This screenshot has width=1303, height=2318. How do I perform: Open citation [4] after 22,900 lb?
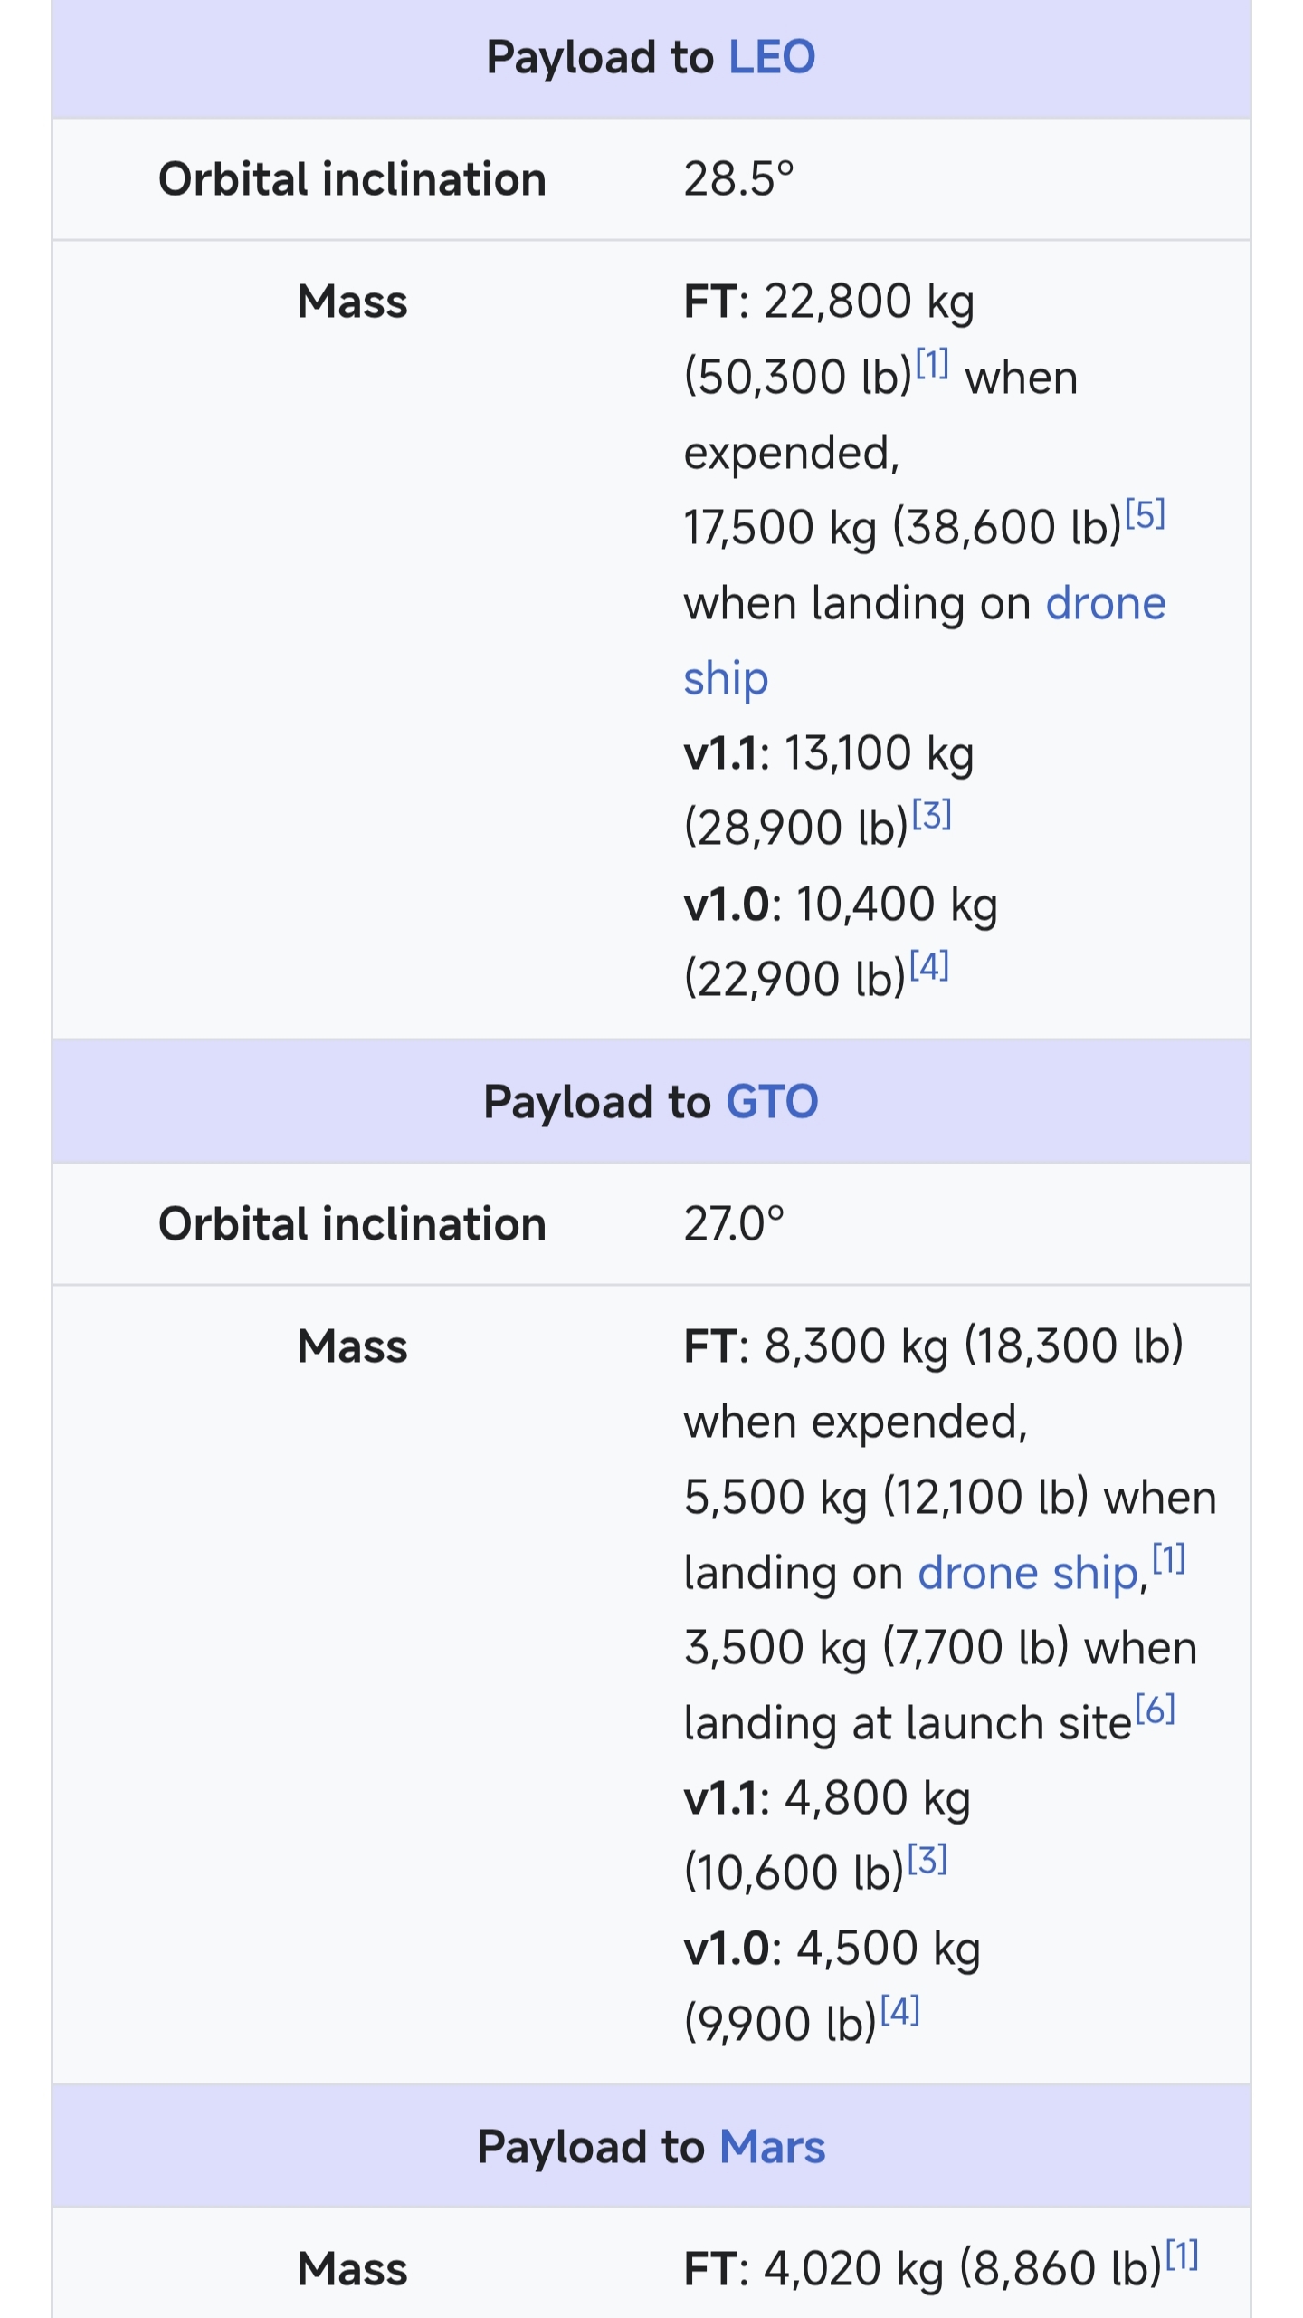tap(929, 965)
